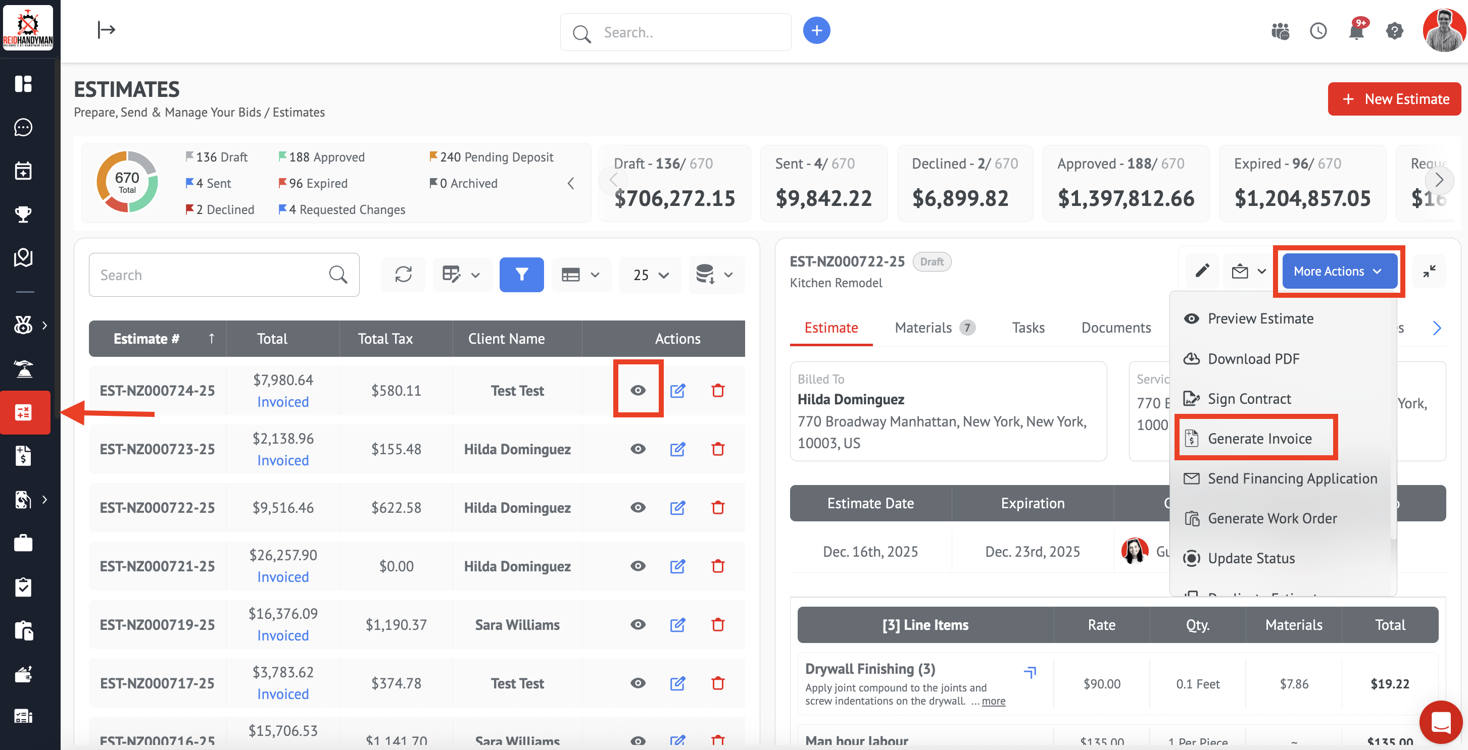Viewport: 1468px width, 750px height.
Task: Collapse the estimate detail panel icon
Action: [x=1429, y=272]
